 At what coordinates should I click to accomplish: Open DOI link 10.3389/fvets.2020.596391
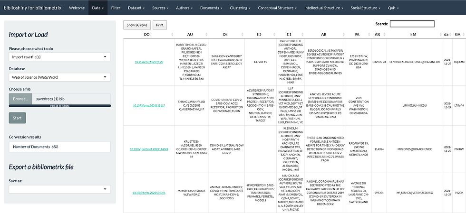point(149,193)
